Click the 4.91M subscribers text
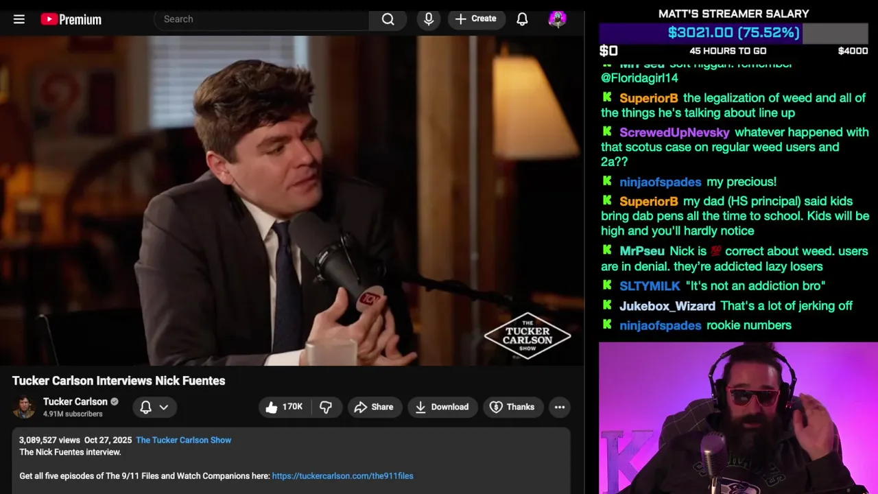878x494 pixels. (73, 414)
